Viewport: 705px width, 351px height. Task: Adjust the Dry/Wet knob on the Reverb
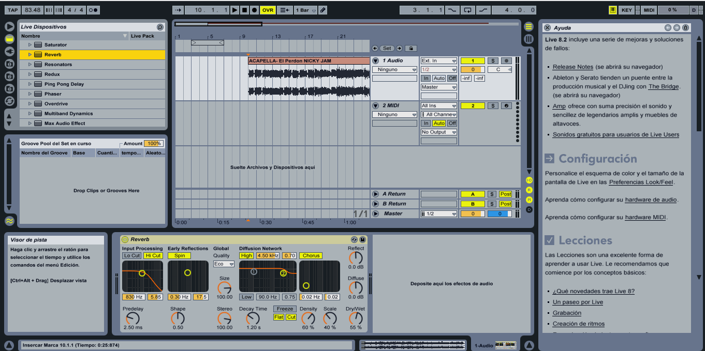point(357,317)
